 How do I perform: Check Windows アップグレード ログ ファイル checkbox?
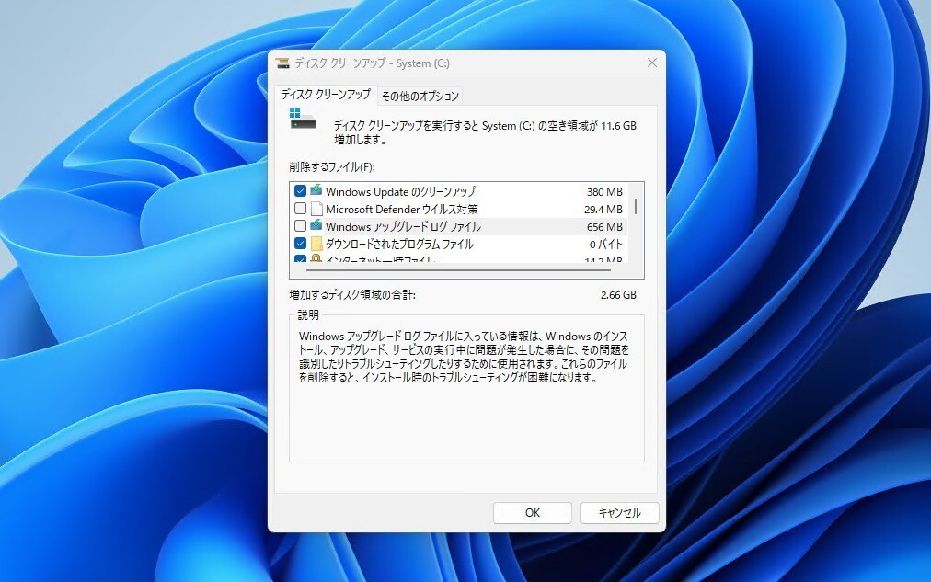point(300,225)
